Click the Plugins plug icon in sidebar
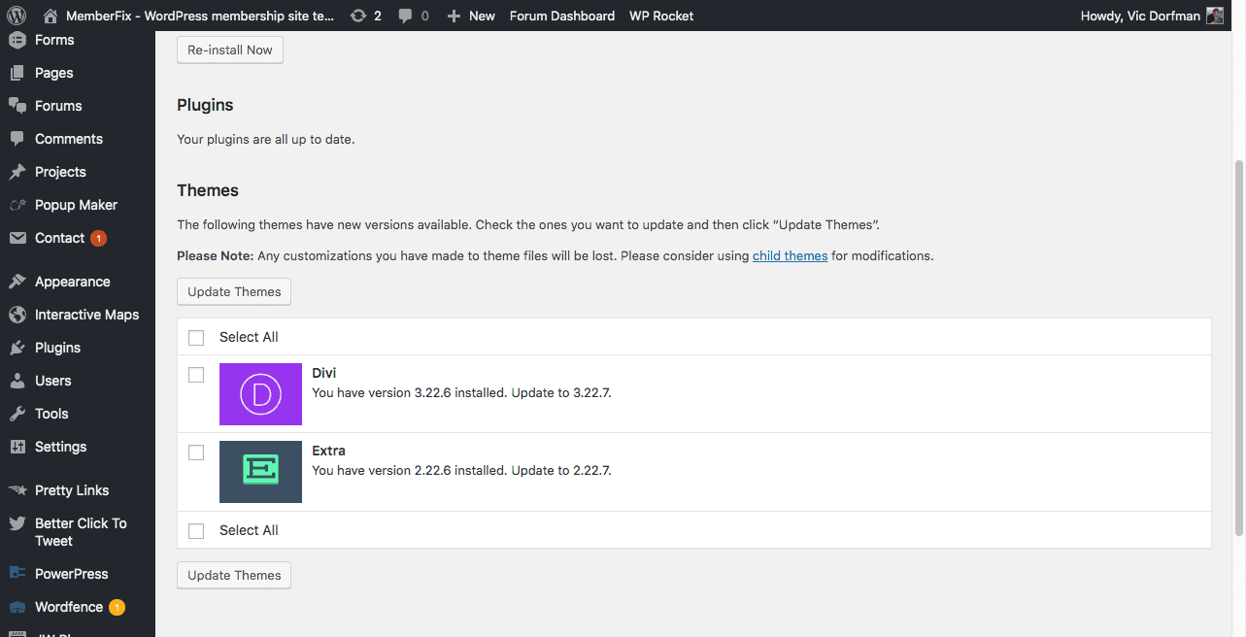Image resolution: width=1246 pixels, height=637 pixels. 17,348
